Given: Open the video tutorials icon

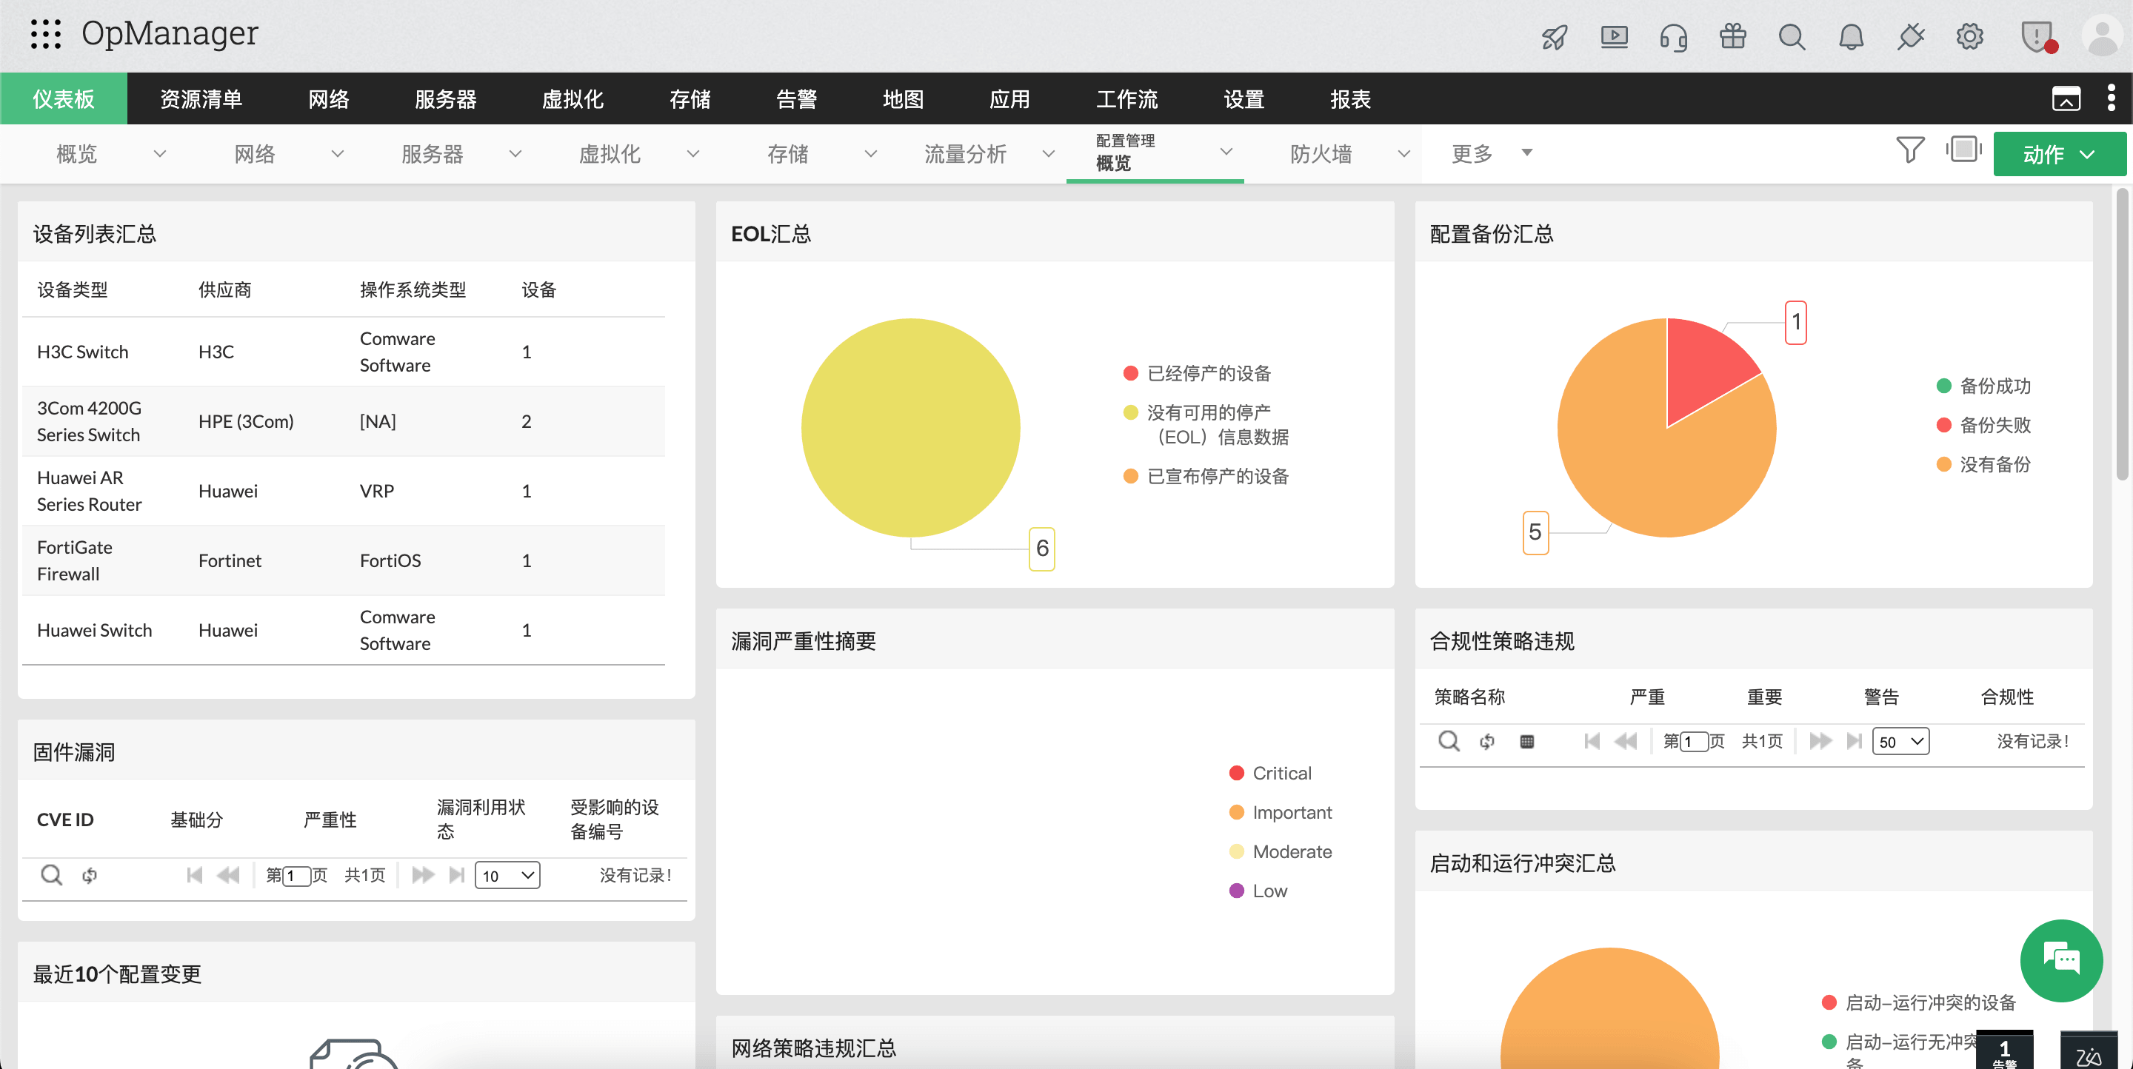Looking at the screenshot, I should [x=1614, y=37].
